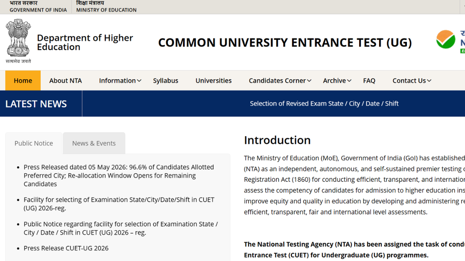Expand the Candidates Corner dropdown arrow
Screen dimensions: 465x261
click(309, 81)
